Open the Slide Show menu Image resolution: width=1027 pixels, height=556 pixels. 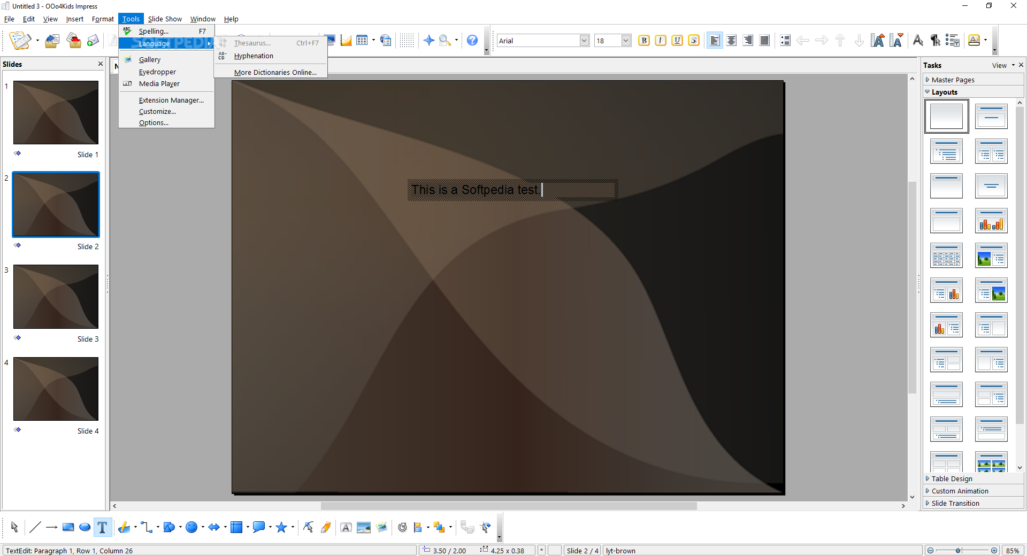pyautogui.click(x=165, y=19)
